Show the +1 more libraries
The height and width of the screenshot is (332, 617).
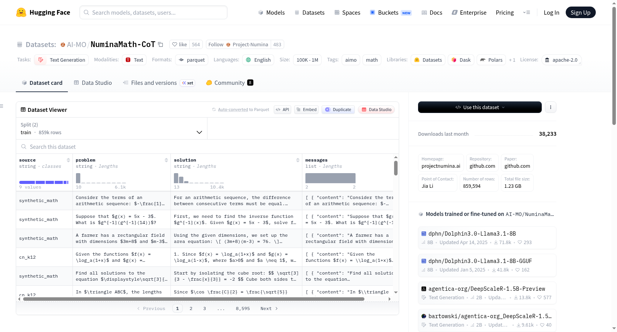click(512, 60)
